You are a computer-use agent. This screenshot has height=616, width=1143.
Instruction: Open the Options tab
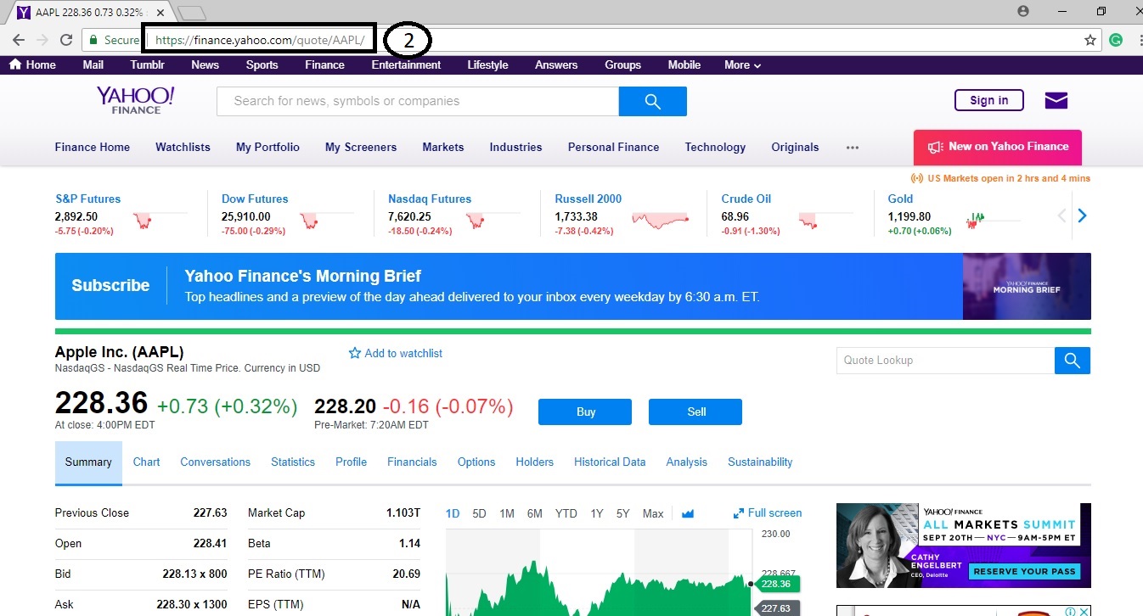click(476, 462)
